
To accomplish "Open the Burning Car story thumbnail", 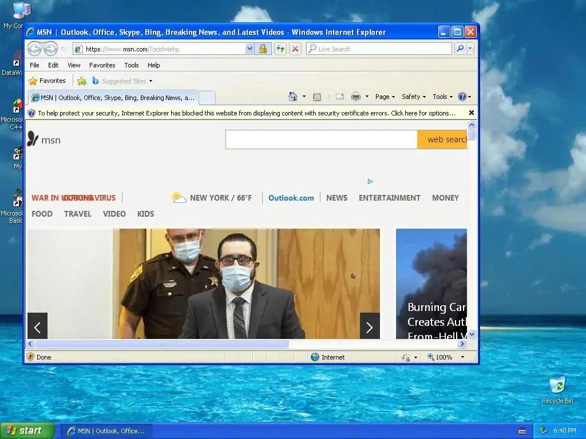I will click(431, 284).
